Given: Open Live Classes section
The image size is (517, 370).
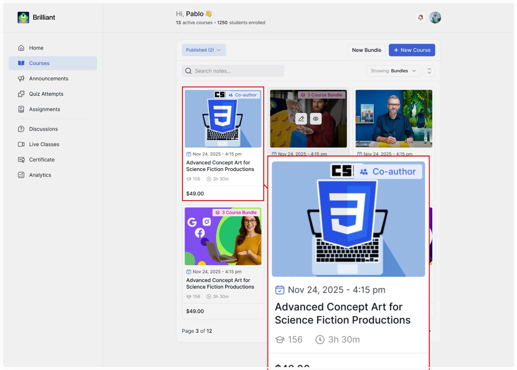Looking at the screenshot, I should pos(53,144).
